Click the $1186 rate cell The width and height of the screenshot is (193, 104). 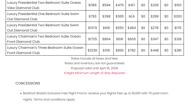[92, 5]
